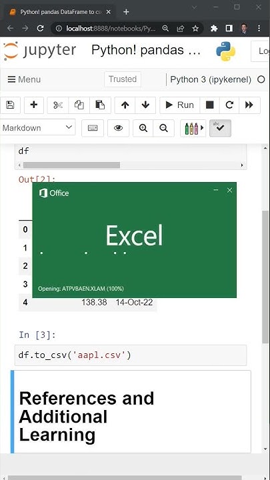
Task: Bookmark this page with star icon
Action: pos(195,29)
